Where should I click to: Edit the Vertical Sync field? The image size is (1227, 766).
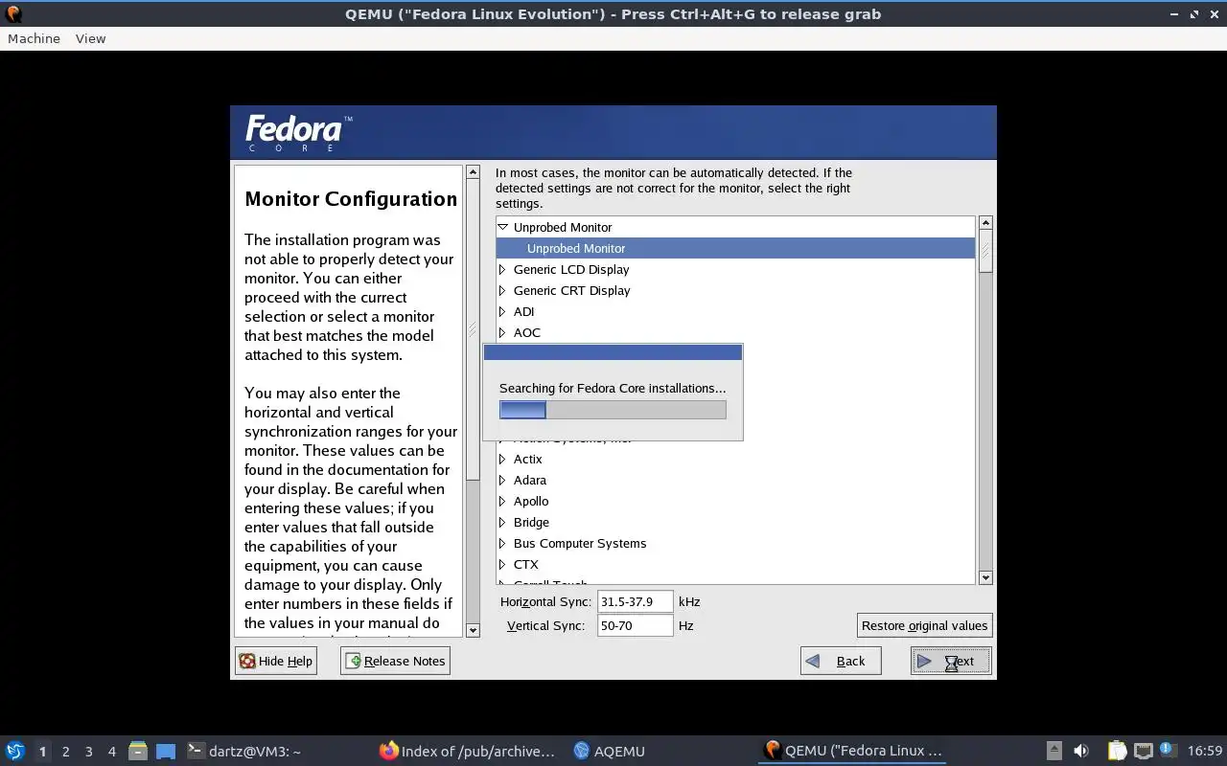coord(636,625)
